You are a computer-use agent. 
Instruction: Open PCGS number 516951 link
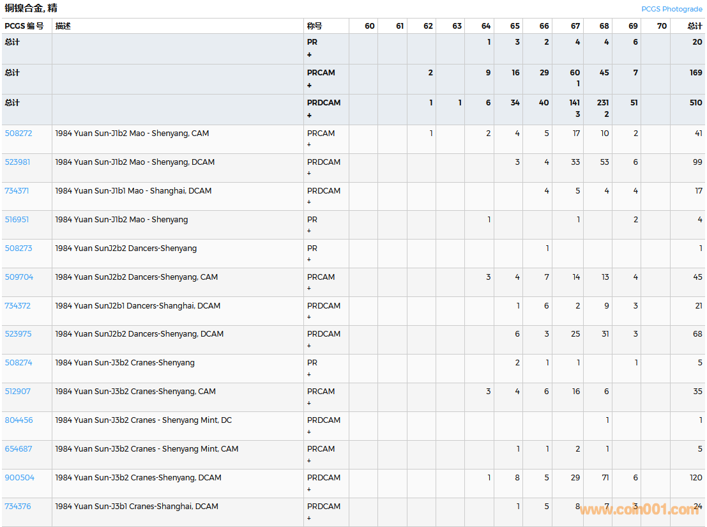coord(17,220)
